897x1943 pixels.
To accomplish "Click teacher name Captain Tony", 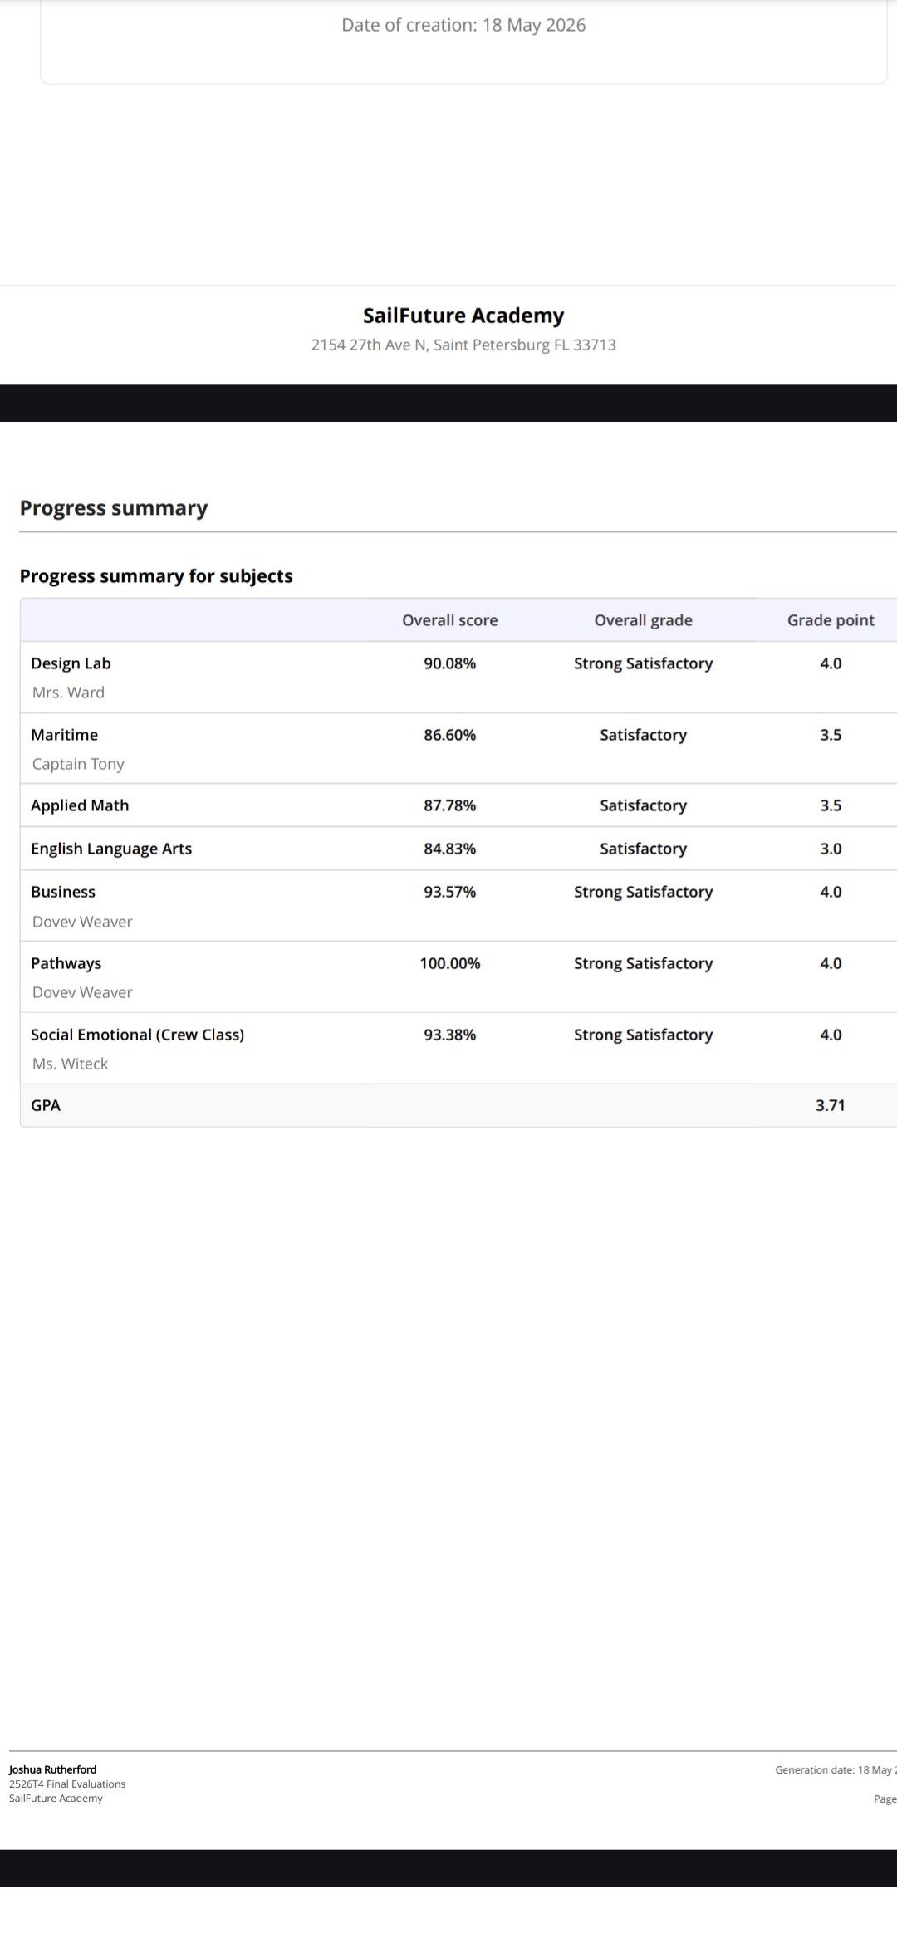I will pyautogui.click(x=78, y=764).
